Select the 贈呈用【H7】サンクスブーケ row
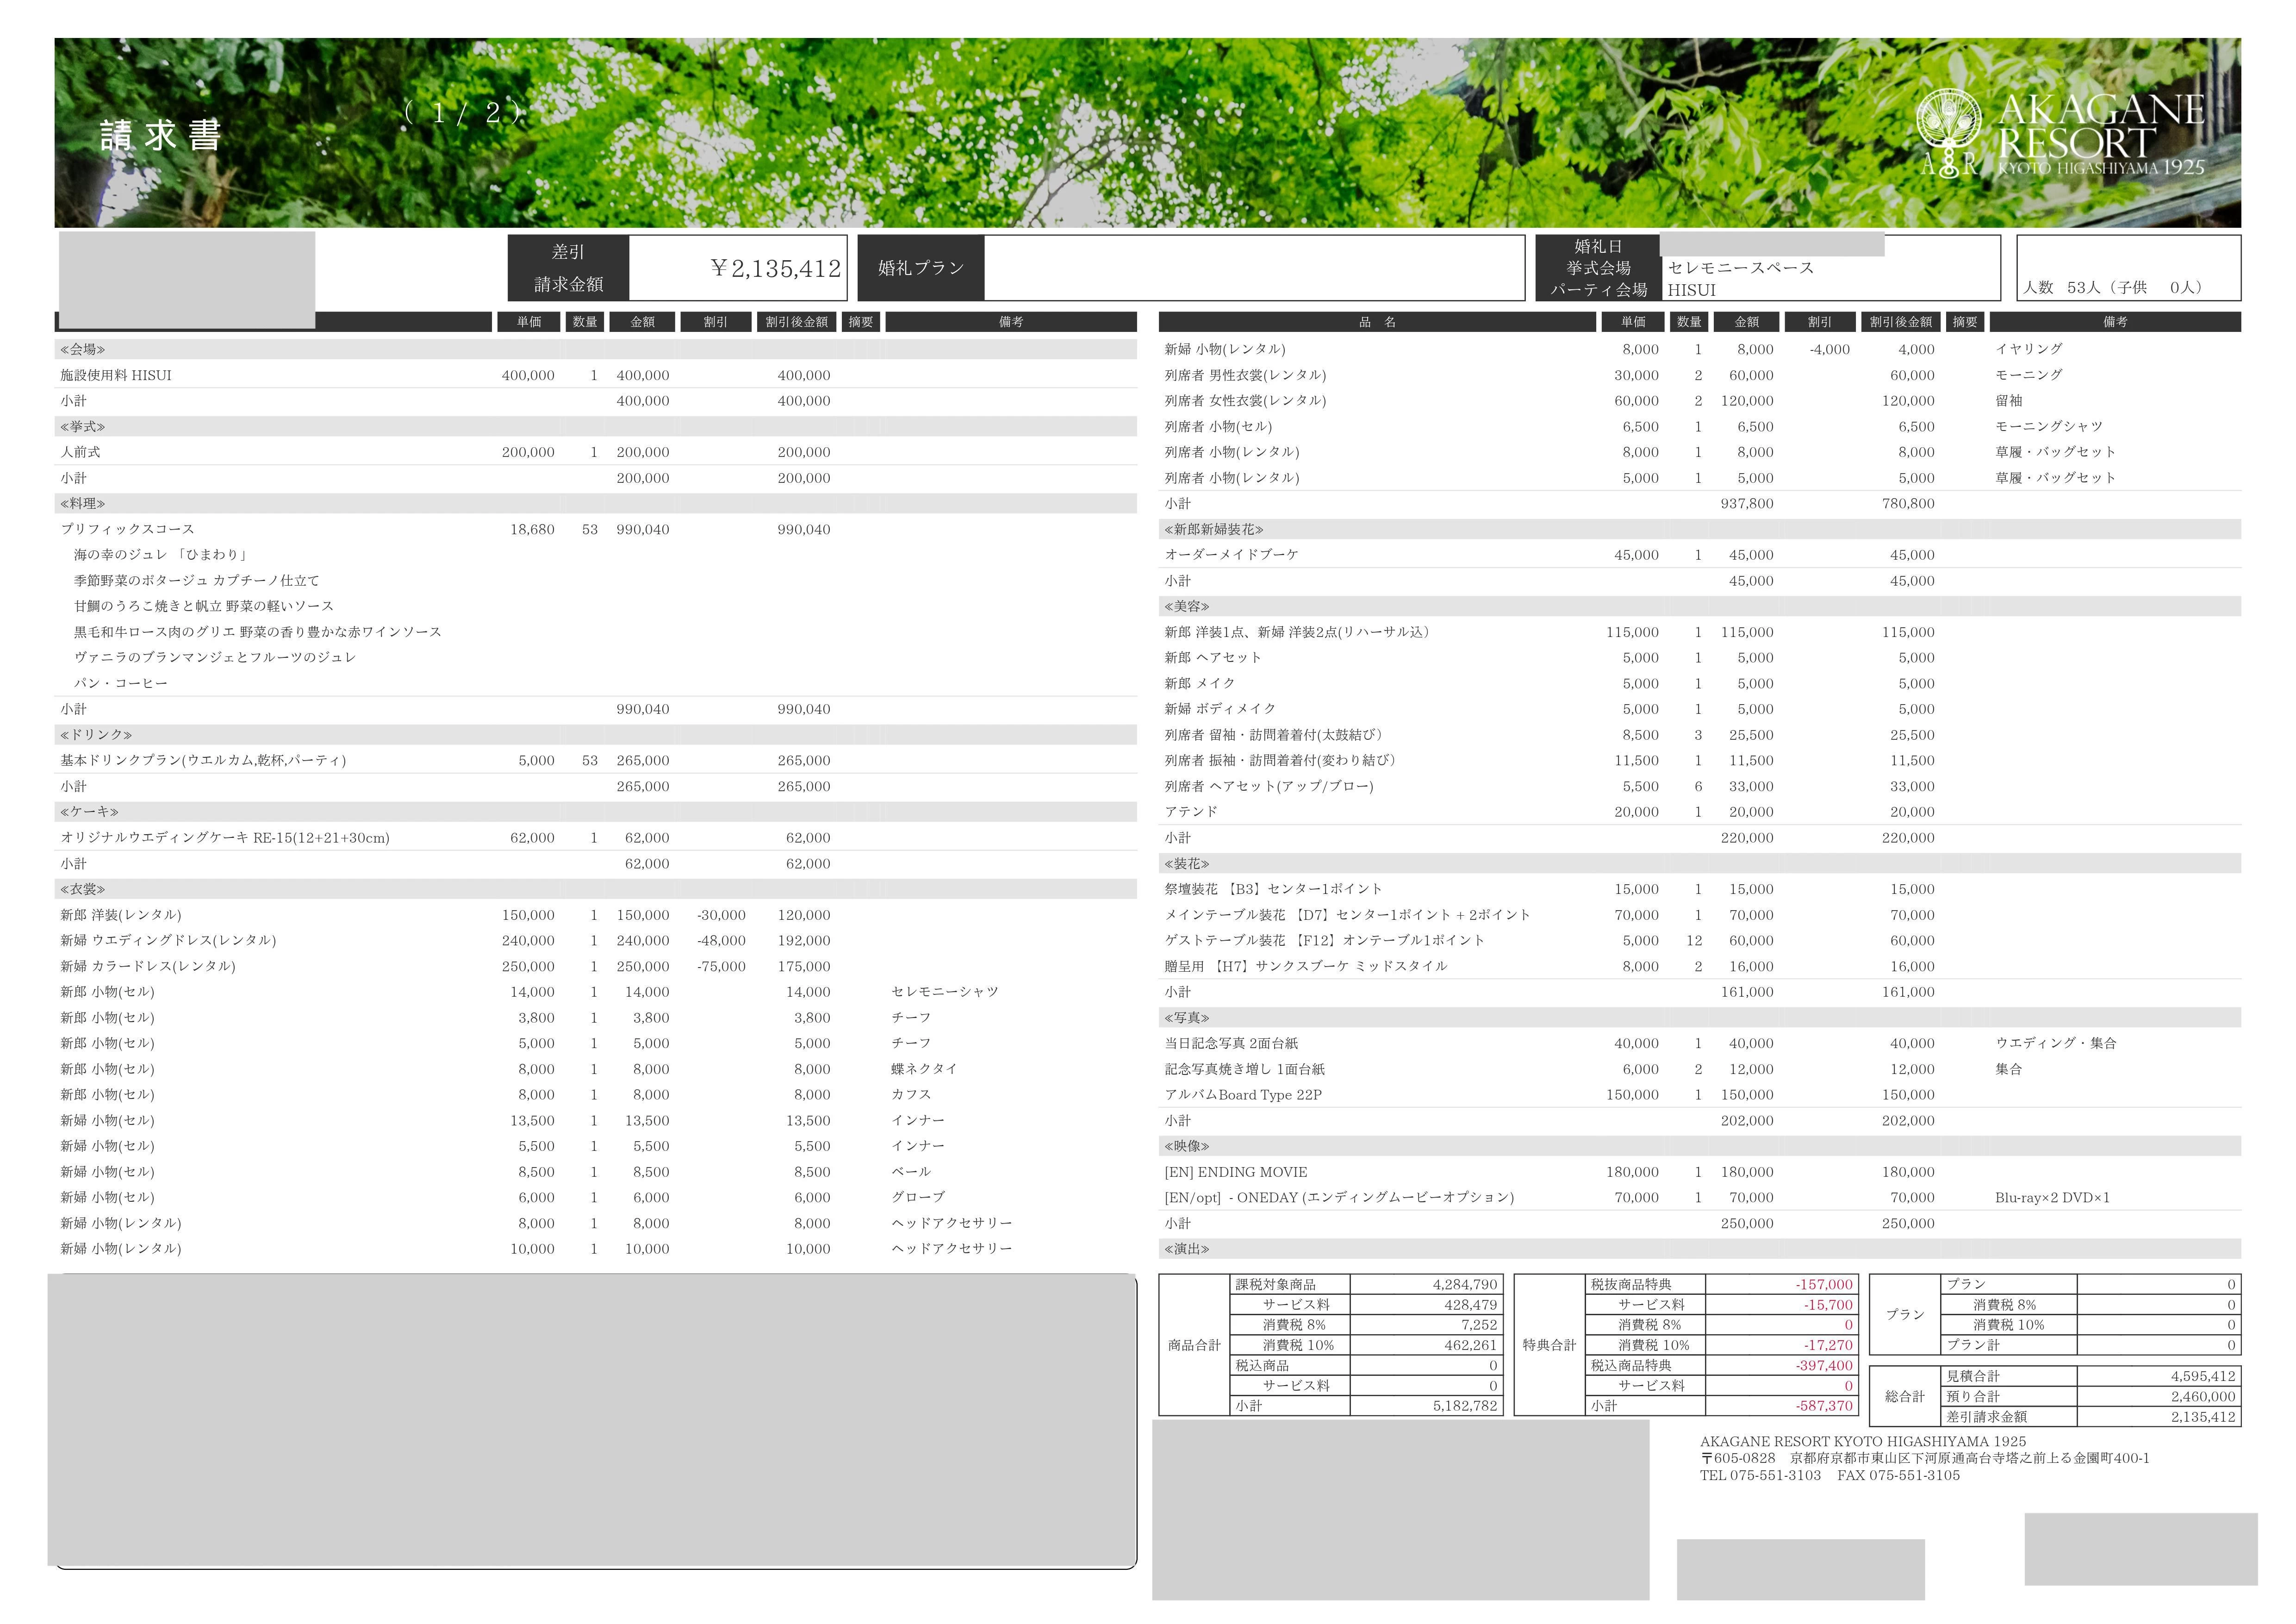 point(1700,966)
